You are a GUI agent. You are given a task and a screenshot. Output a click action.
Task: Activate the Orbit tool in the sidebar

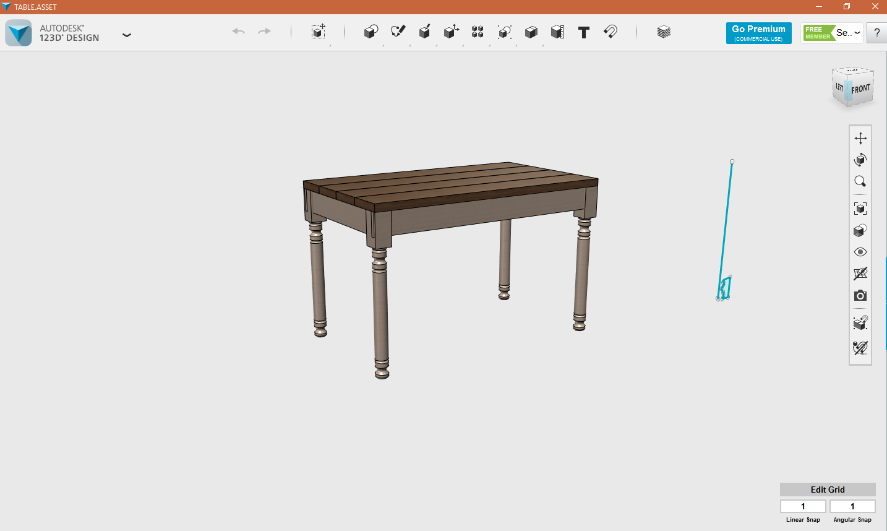click(x=860, y=160)
